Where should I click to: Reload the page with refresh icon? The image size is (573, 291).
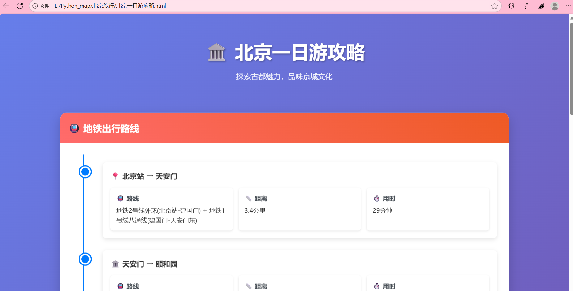20,6
